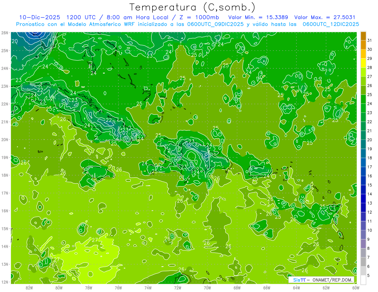Select the "Valor Min. = 15.3389" text
The image size is (378, 292).
pos(259,17)
